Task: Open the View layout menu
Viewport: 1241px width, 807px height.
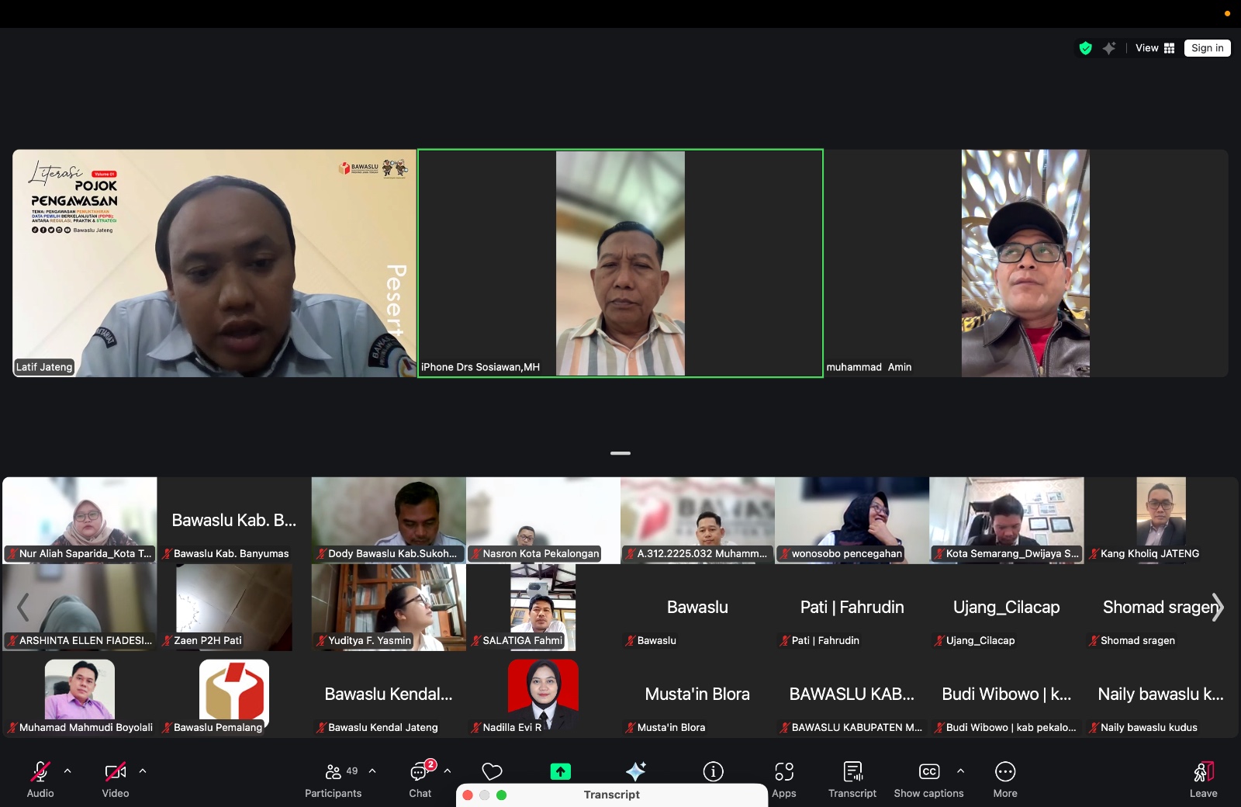Action: [1155, 48]
